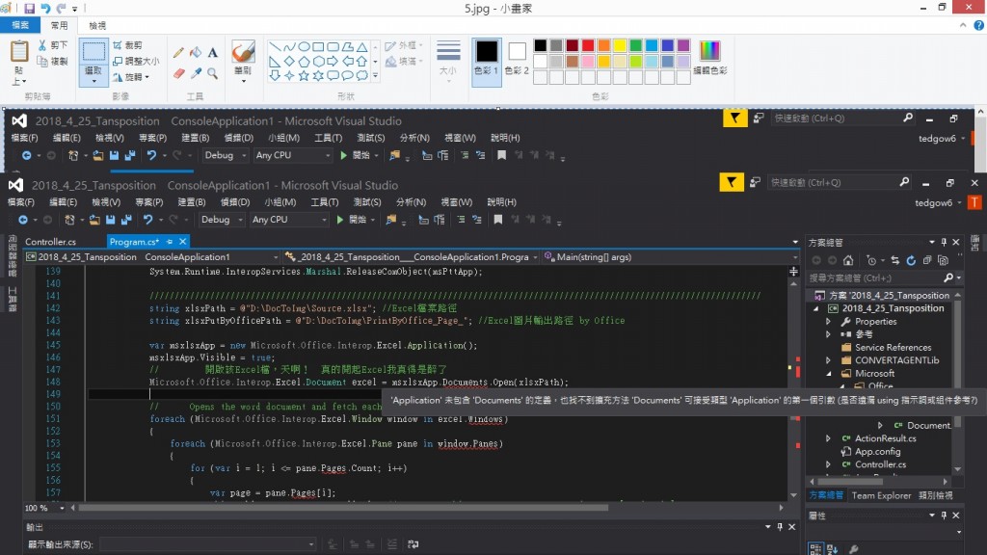Pick the purple color swatch
The height and width of the screenshot is (555, 987).
pyautogui.click(x=683, y=45)
